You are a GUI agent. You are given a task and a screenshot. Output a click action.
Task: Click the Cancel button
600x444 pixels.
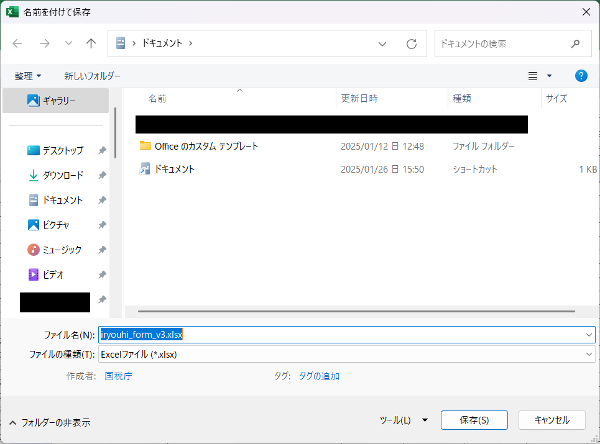coord(552,420)
